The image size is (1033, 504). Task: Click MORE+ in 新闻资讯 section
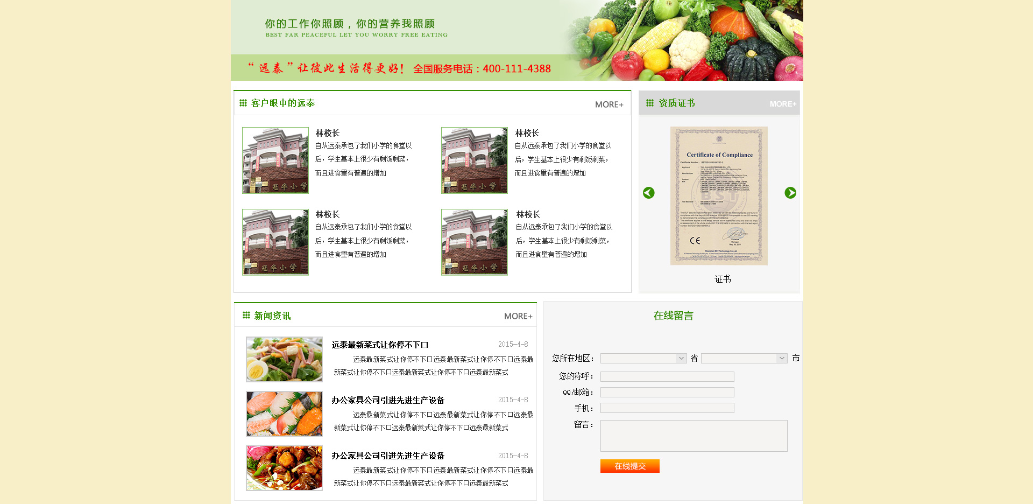click(518, 316)
